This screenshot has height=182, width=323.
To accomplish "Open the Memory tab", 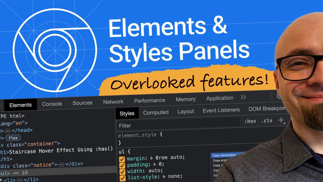I will (186, 99).
